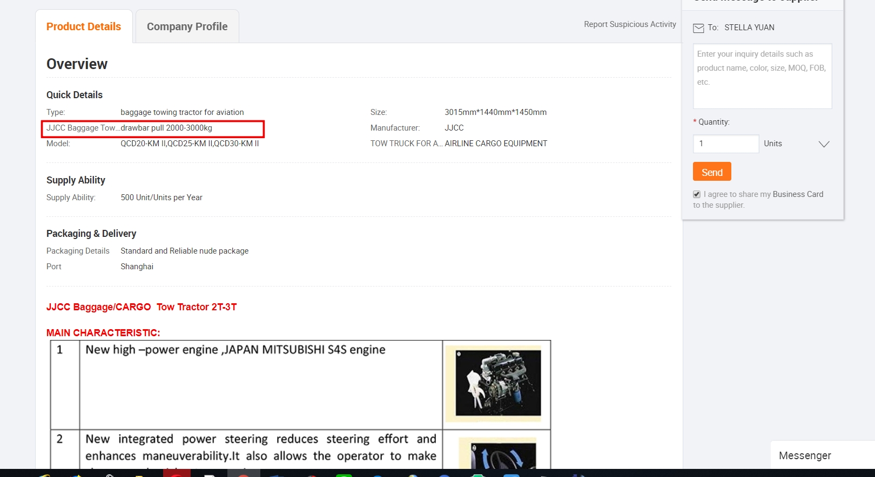Click the JJCC Baggage/CARGO Tow Tractor heading
875x477 pixels.
[x=142, y=307]
